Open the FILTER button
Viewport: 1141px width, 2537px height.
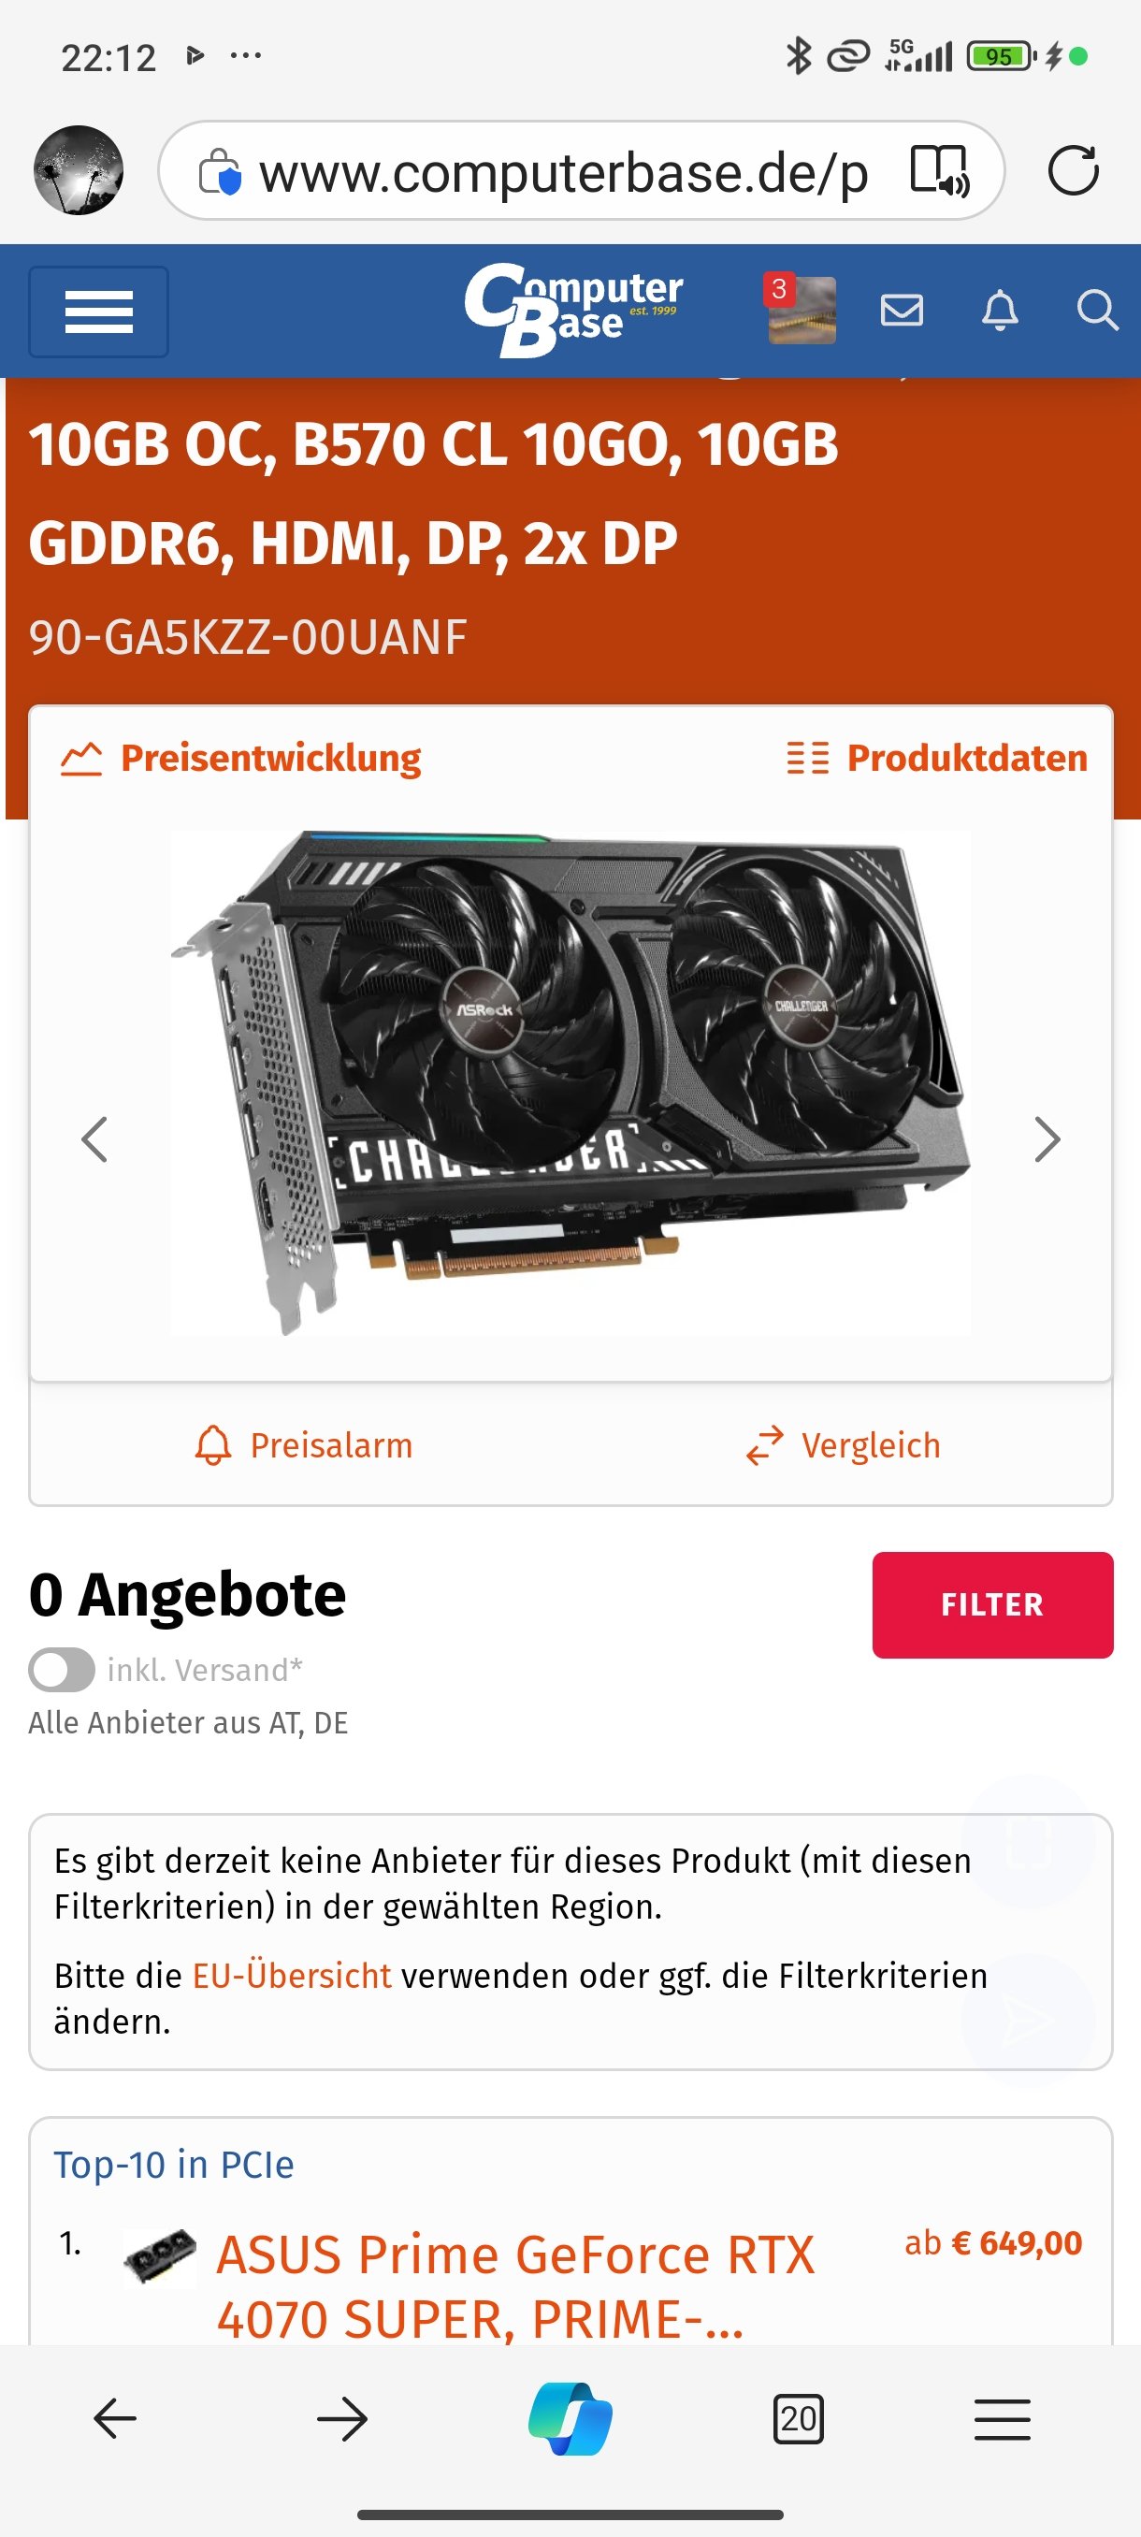(x=992, y=1604)
